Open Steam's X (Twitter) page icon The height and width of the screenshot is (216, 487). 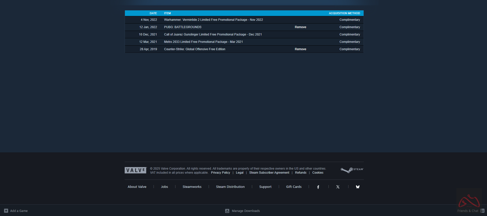tap(338, 187)
